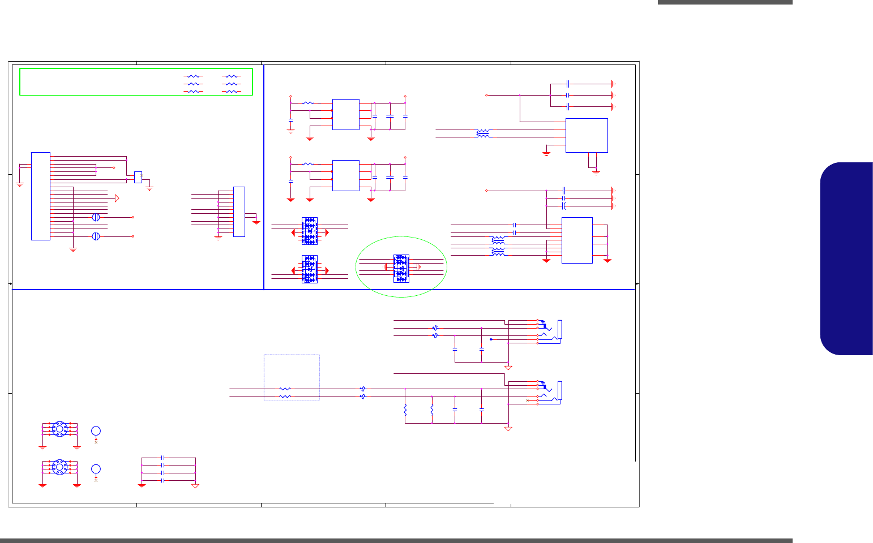Click the red triangle port arrow
Viewport: 873px width, 543px height.
[117, 198]
